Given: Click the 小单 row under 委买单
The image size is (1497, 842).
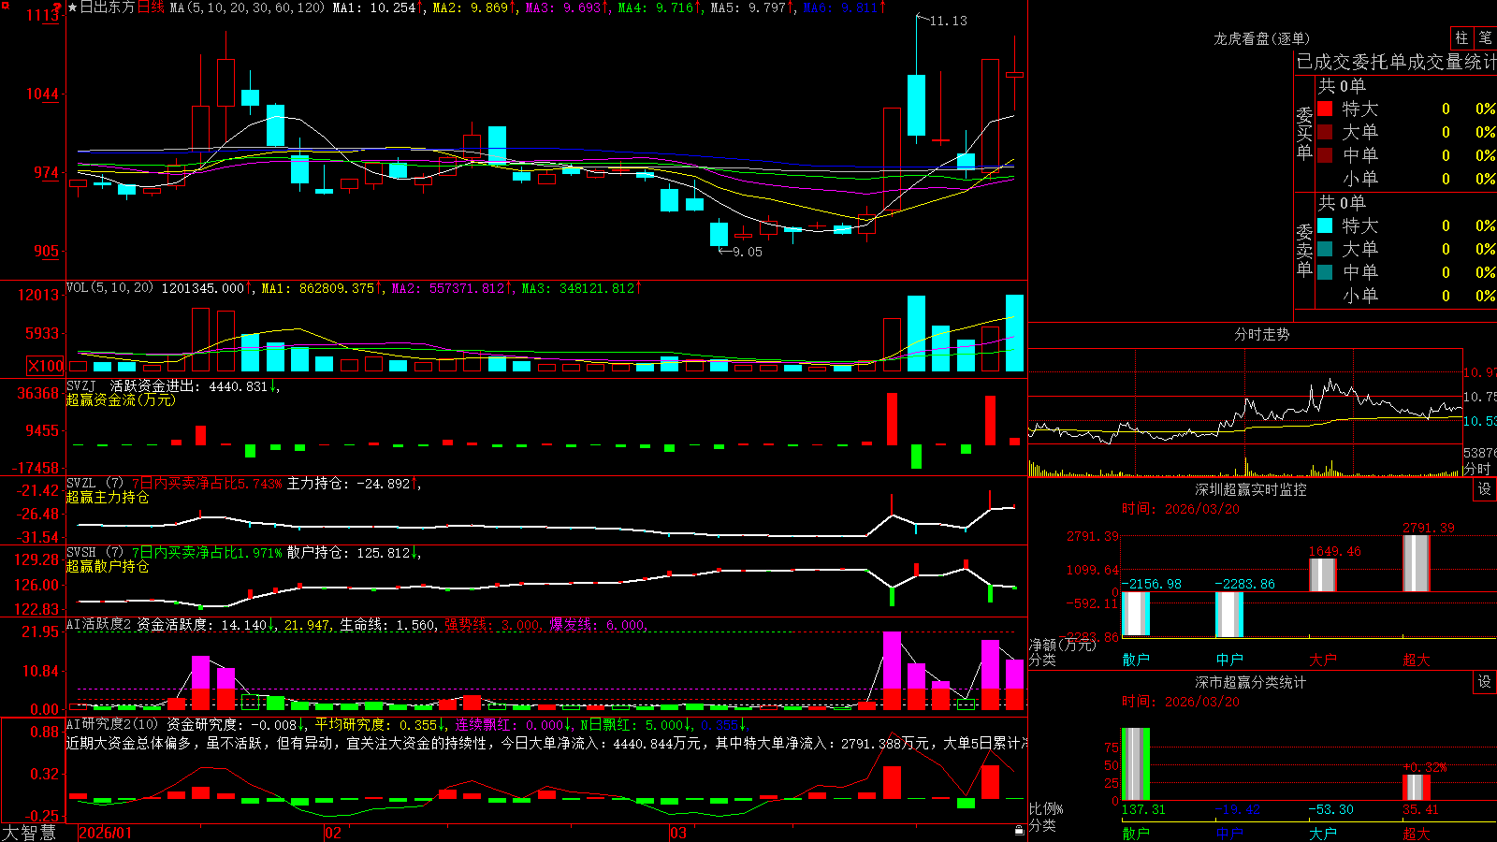Looking at the screenshot, I should coord(1405,179).
